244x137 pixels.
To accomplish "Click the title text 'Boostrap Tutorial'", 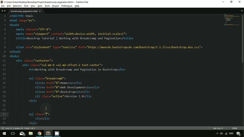I will pos(41,38).
